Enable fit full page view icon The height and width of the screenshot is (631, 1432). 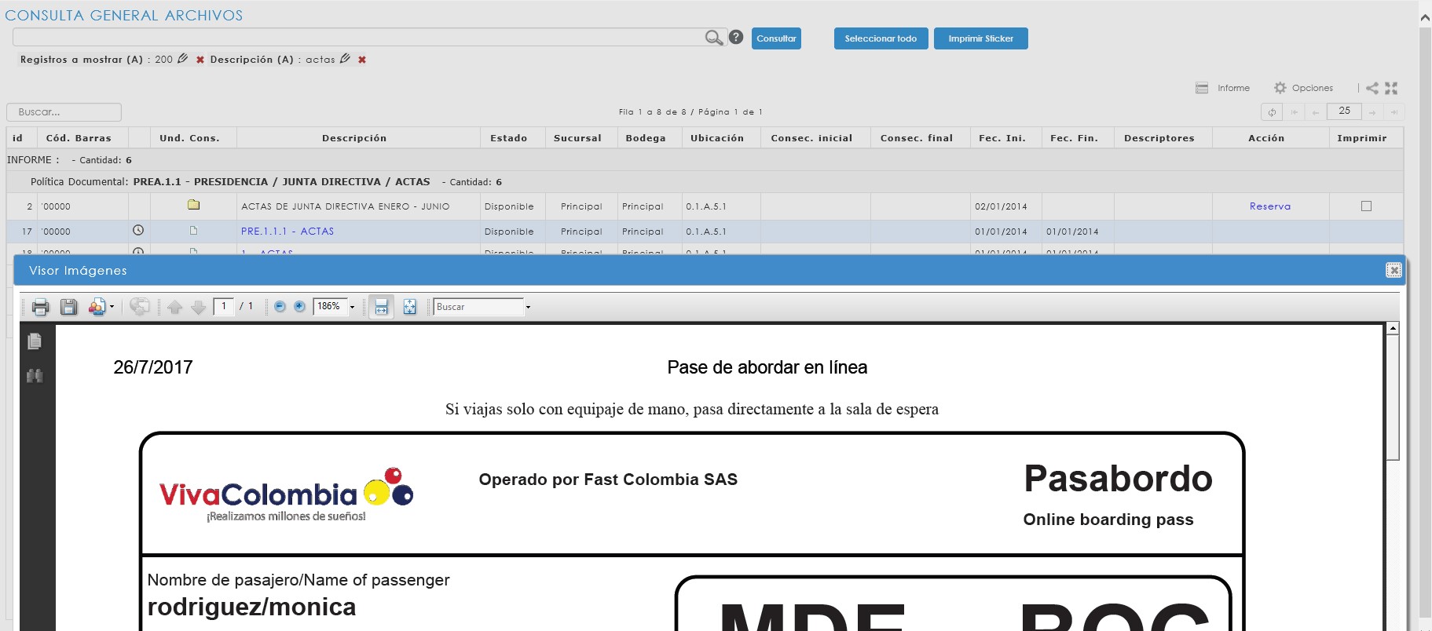(x=410, y=307)
